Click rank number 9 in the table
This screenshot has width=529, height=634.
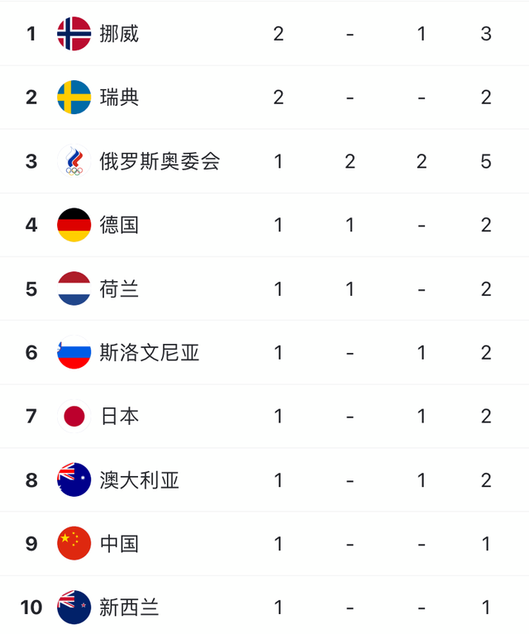click(31, 543)
